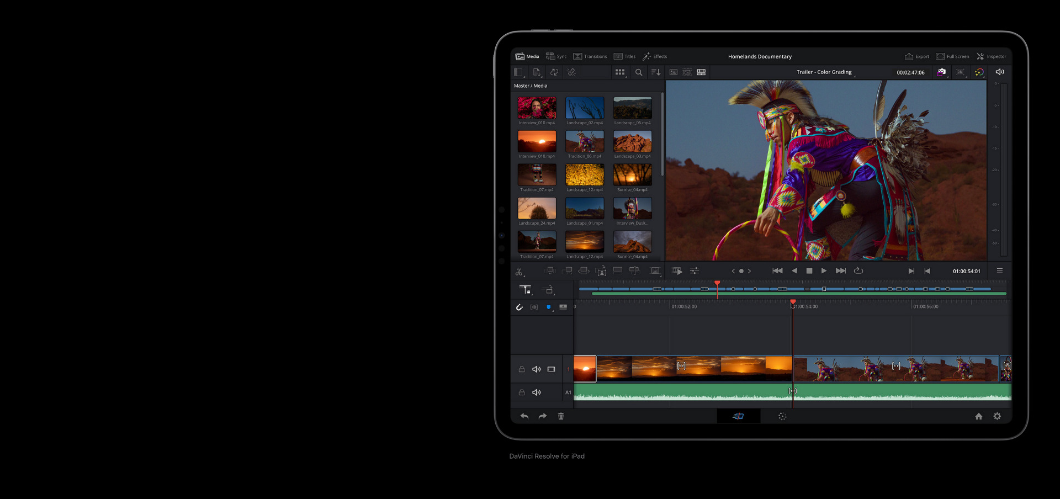Viewport: 1060px width, 499px height.
Task: Open project settings gear
Action: [997, 416]
